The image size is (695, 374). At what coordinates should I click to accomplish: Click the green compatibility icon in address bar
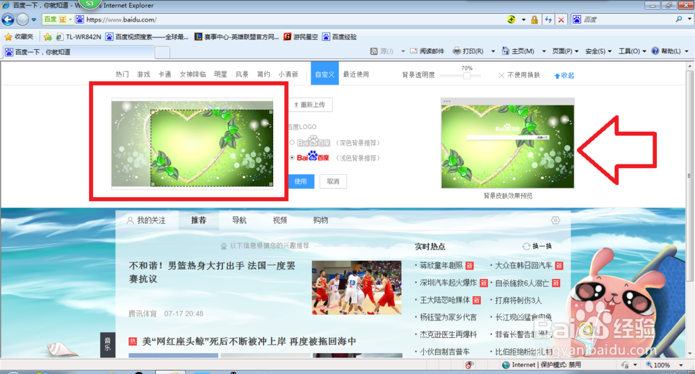point(512,19)
